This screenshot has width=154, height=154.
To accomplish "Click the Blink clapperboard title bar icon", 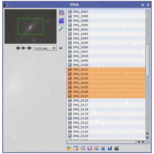I will pos(6,5).
